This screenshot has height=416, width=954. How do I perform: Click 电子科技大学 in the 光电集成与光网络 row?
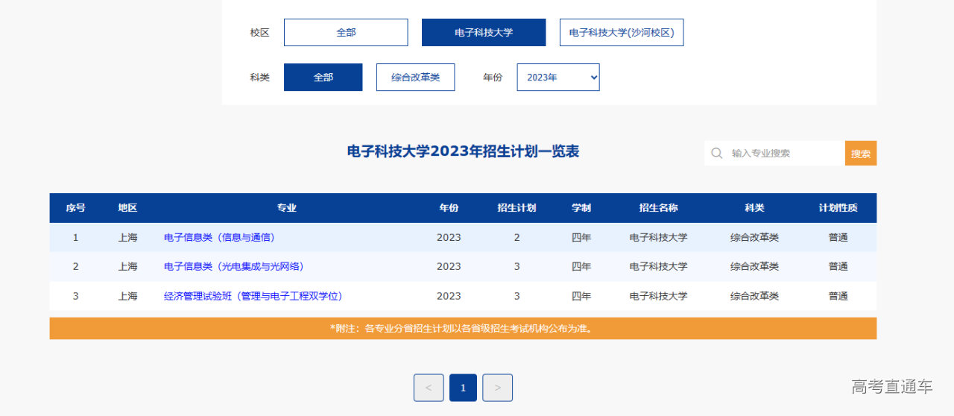(x=658, y=266)
